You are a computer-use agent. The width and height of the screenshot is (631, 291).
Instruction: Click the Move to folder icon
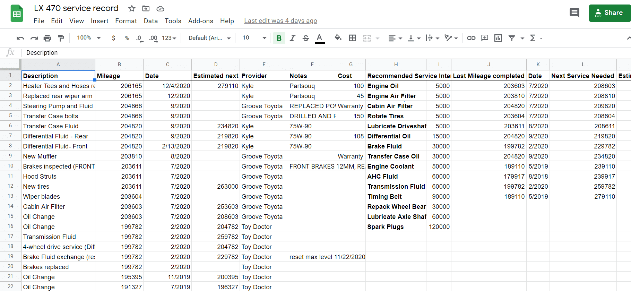(146, 8)
